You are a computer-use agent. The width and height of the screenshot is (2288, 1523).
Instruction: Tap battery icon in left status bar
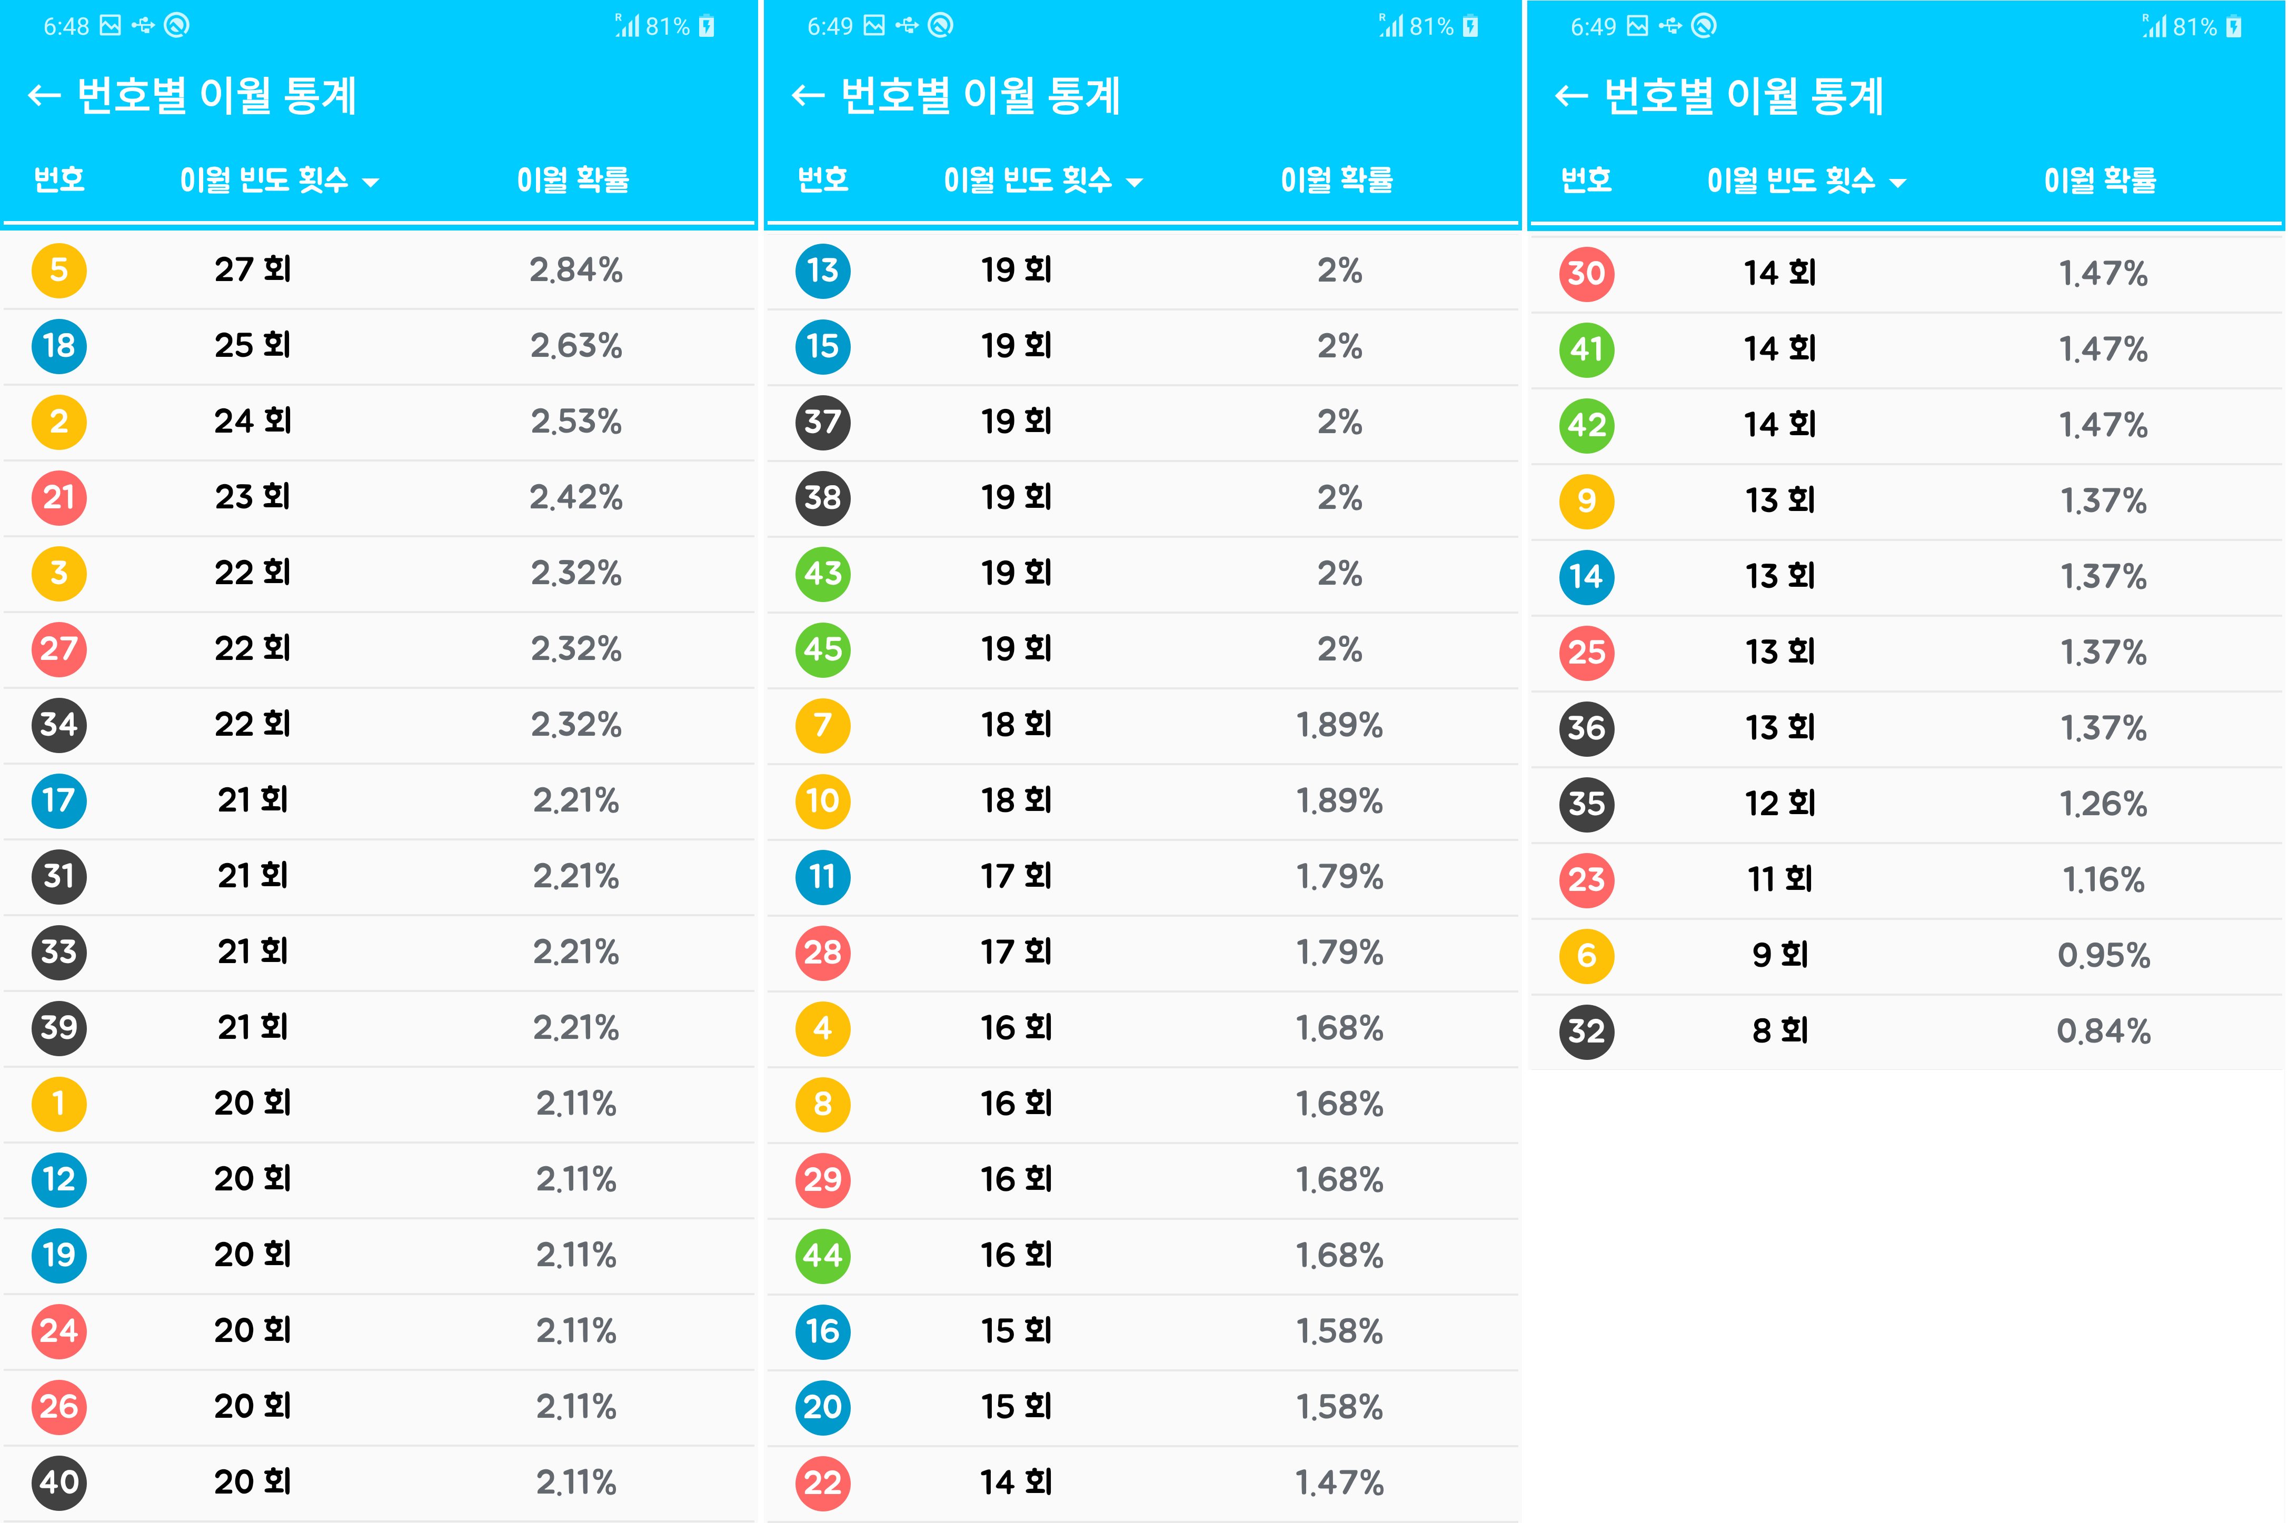pos(707,26)
